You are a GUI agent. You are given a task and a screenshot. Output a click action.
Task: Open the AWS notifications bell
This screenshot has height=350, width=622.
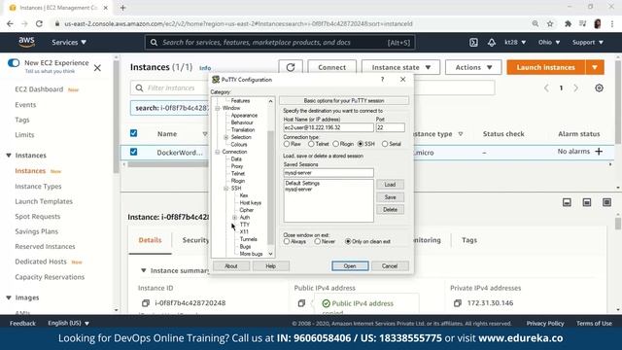tap(492, 42)
